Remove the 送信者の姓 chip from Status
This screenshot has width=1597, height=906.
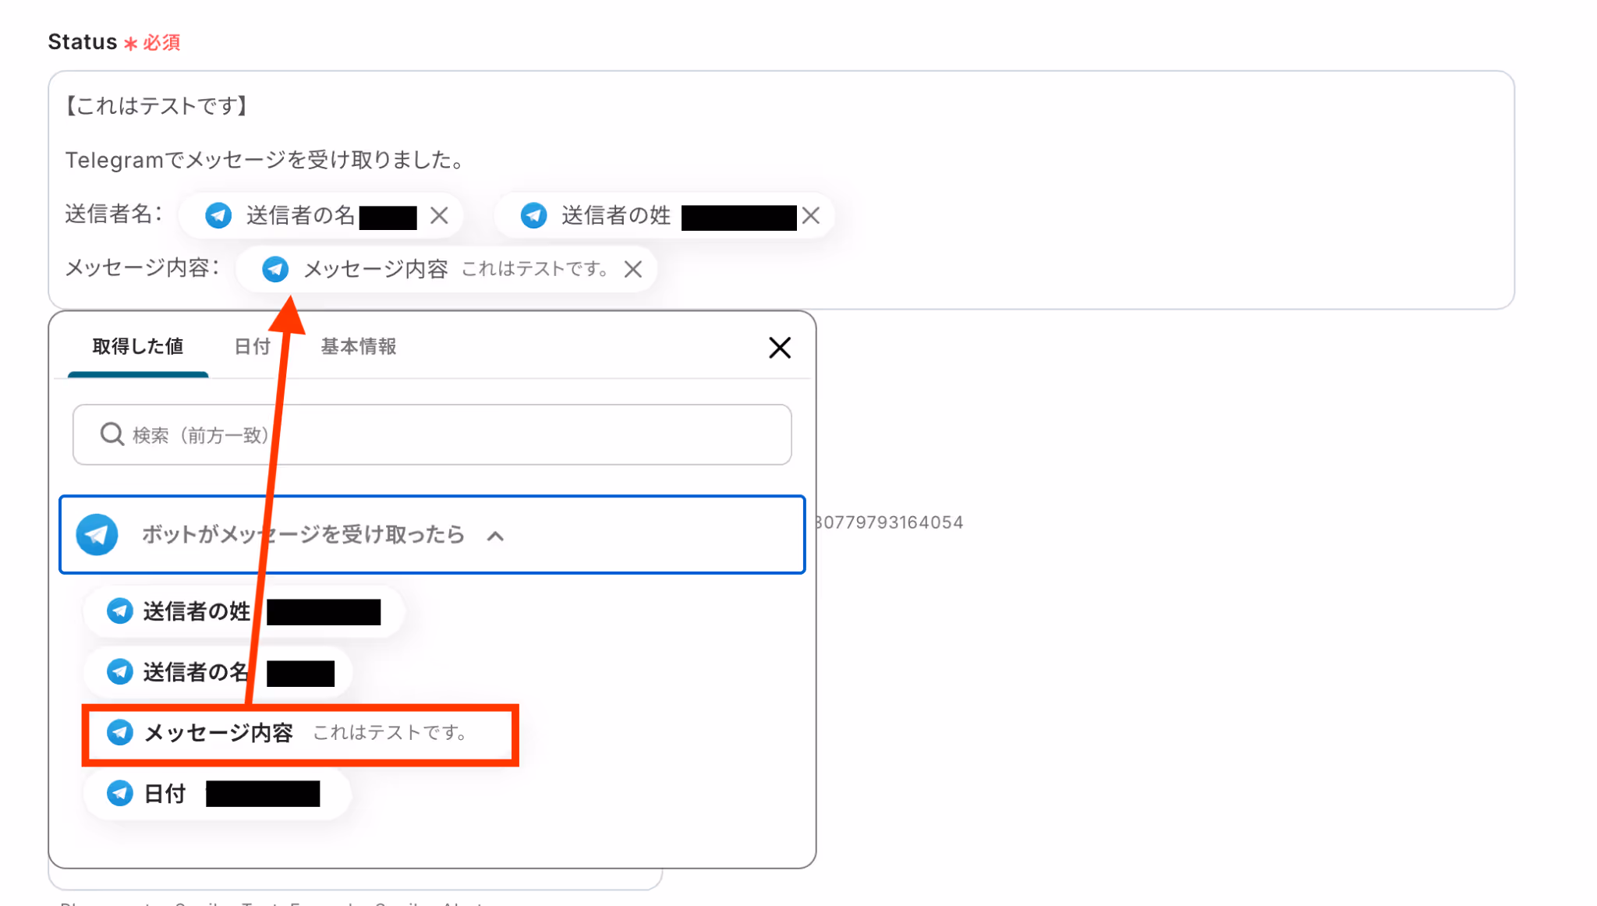tap(811, 216)
